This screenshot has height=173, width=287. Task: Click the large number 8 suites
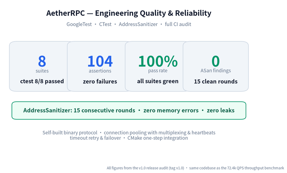(x=42, y=61)
